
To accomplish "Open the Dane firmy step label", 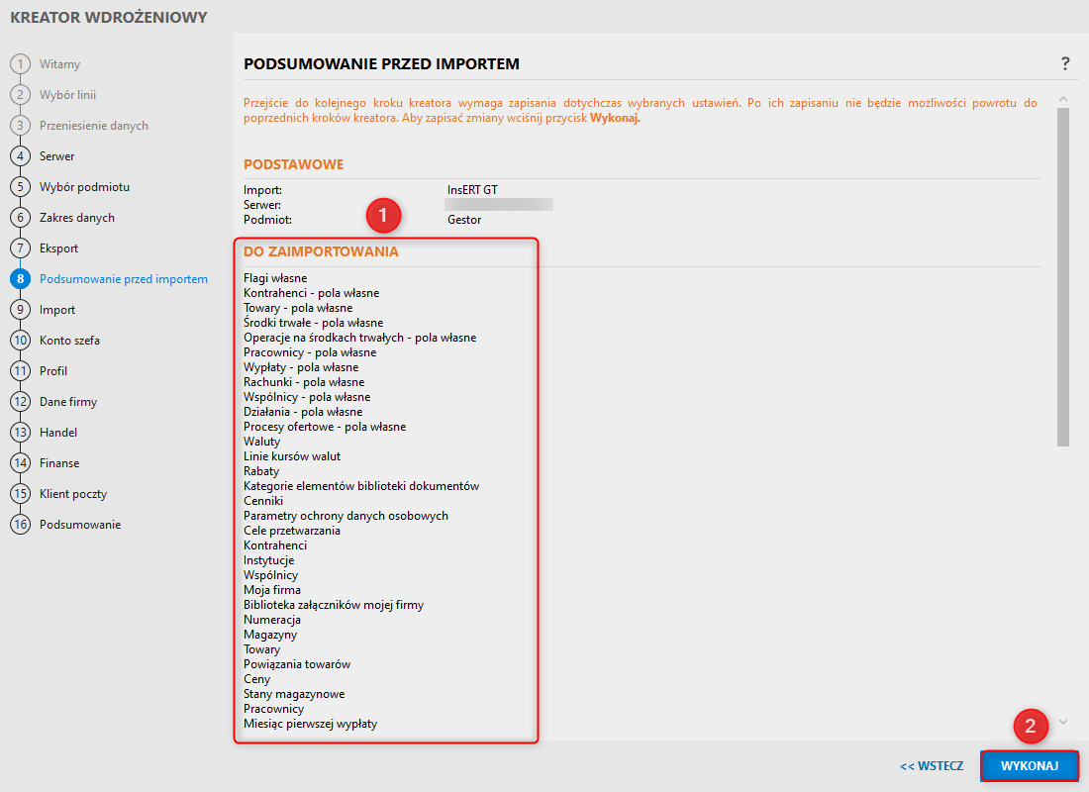I will (68, 401).
